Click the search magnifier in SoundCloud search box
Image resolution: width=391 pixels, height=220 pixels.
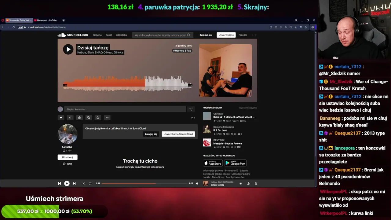(x=188, y=35)
